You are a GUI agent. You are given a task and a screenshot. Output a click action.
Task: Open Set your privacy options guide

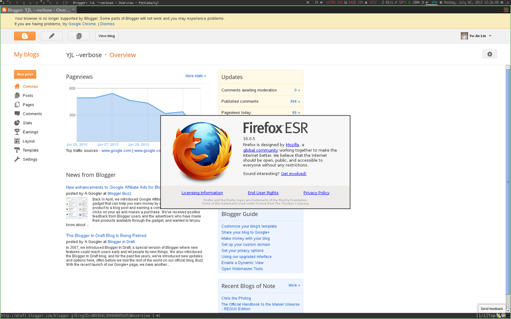(x=242, y=250)
